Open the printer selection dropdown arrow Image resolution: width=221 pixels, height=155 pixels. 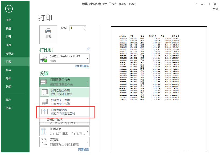(87, 59)
